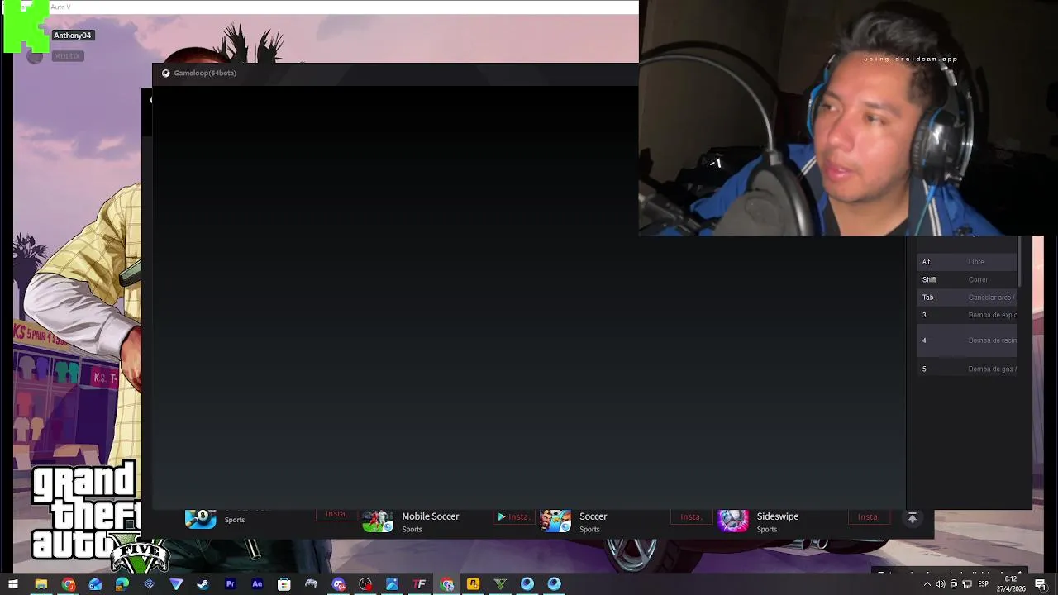1058x595 pixels.
Task: Select the 5 Bomba de gas row
Action: point(967,369)
